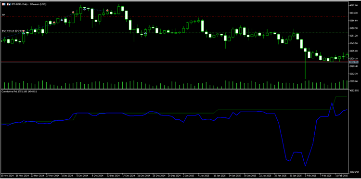Click the 17 Dec 2024 date label
The height and width of the screenshot is (179, 361).
pyautogui.click(x=129, y=175)
